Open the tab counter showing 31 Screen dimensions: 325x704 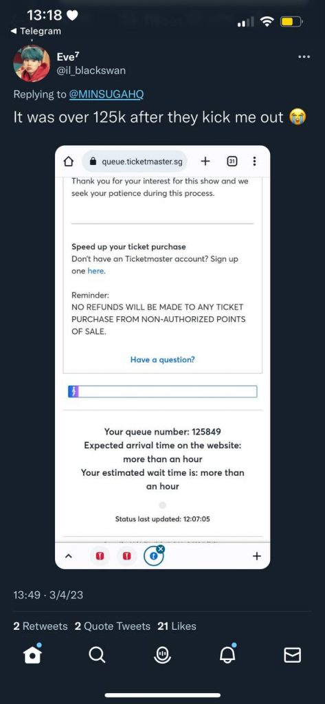click(x=232, y=161)
